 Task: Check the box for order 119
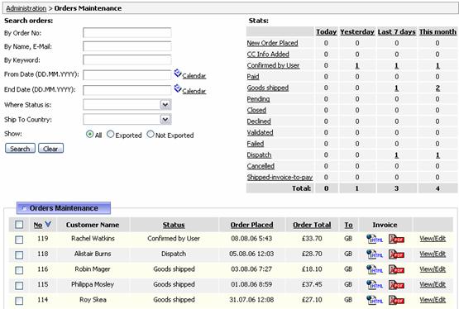(19, 240)
